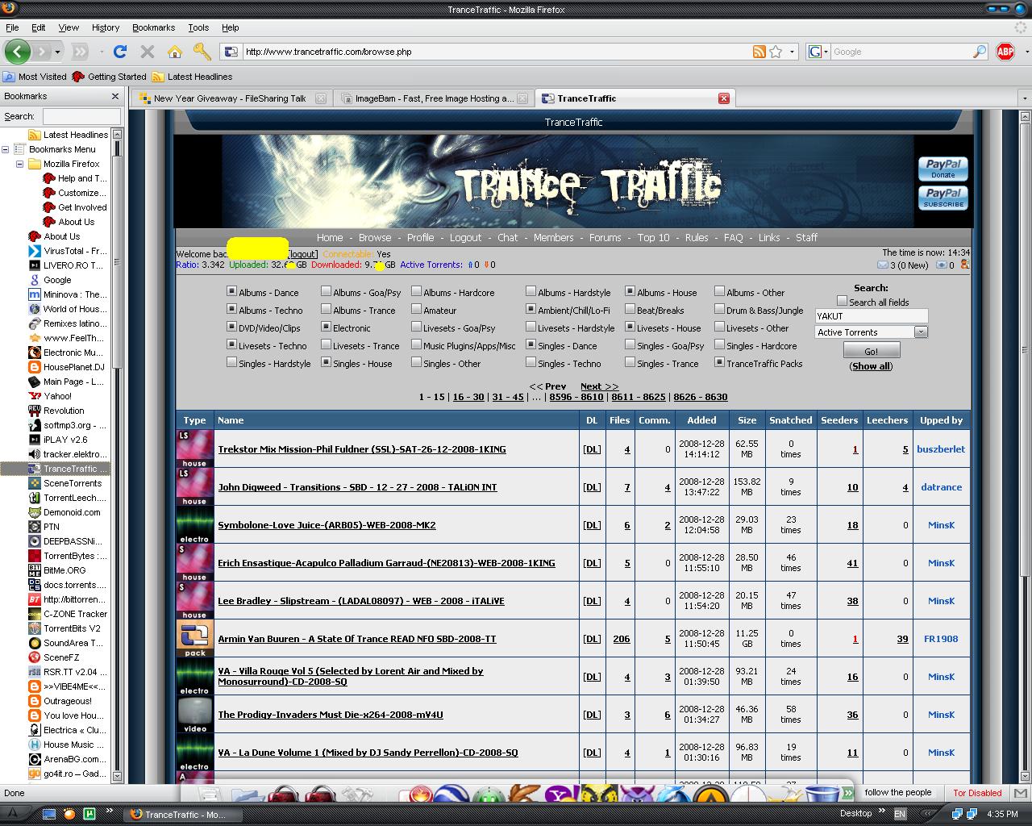Click the site favicon in the address bar

[x=231, y=52]
